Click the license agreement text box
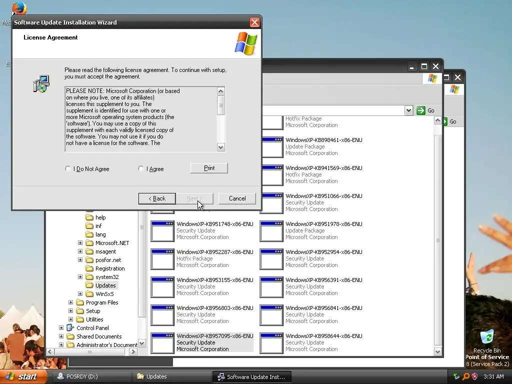 [141, 119]
